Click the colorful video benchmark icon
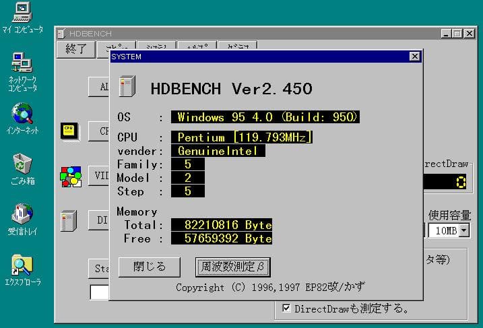 [x=71, y=176]
